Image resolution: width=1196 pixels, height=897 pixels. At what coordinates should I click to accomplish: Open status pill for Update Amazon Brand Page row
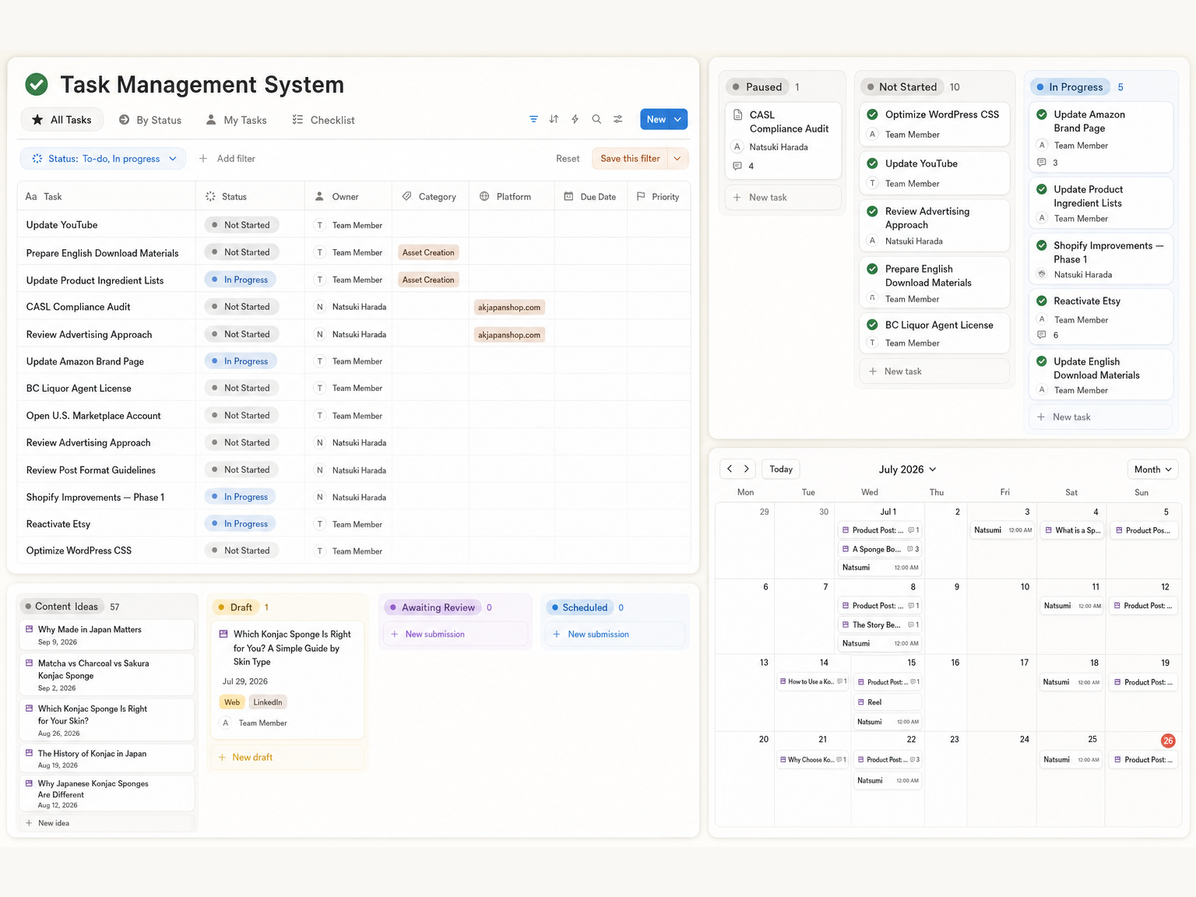click(240, 361)
